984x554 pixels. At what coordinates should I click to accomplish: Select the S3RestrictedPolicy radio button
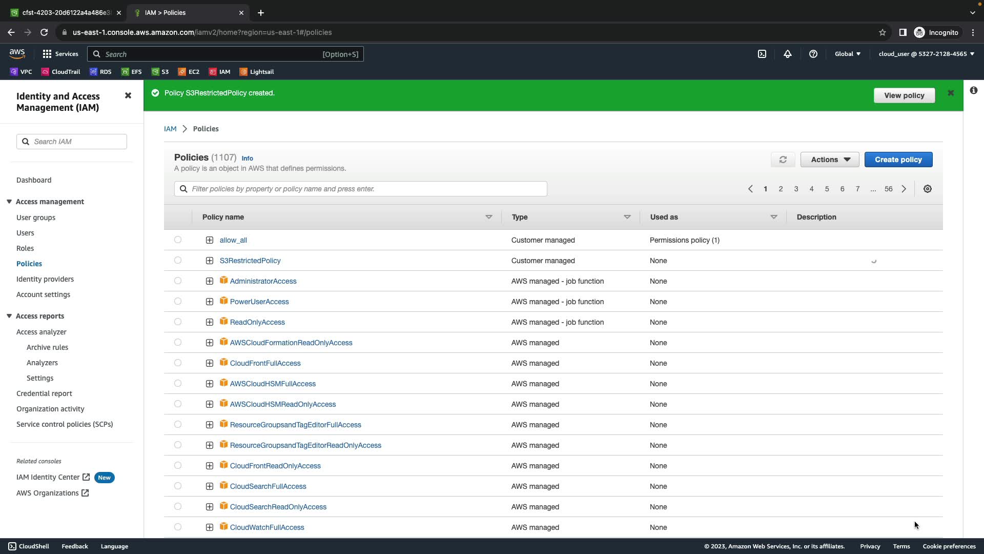coord(178,260)
